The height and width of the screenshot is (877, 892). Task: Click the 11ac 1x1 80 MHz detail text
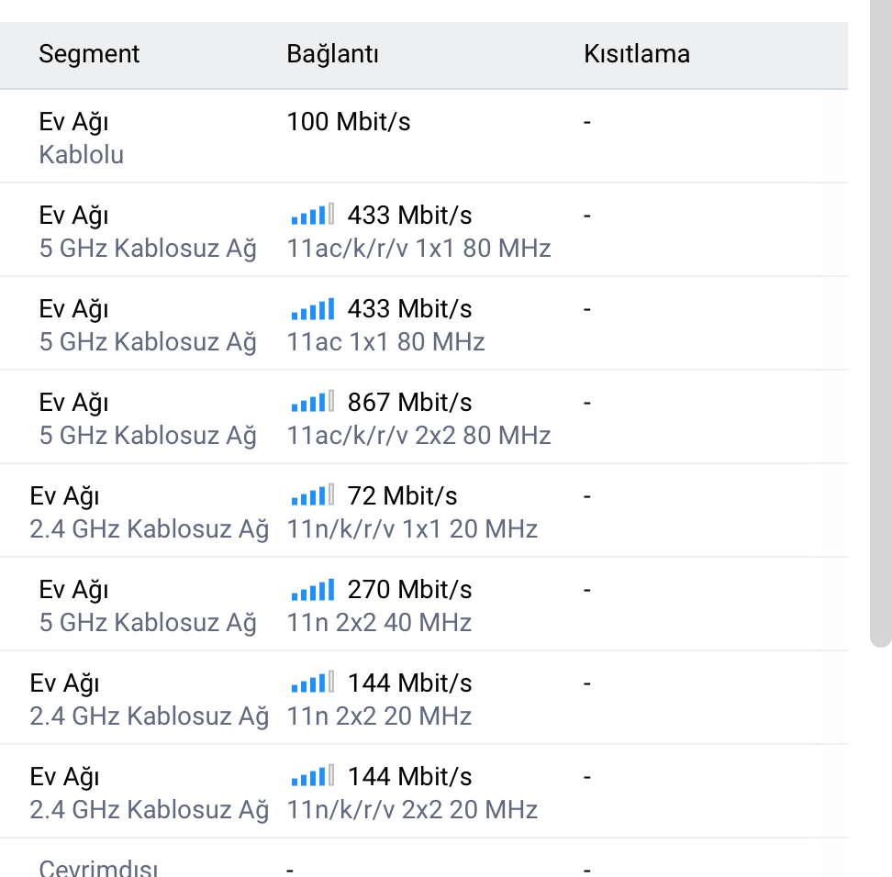click(385, 342)
